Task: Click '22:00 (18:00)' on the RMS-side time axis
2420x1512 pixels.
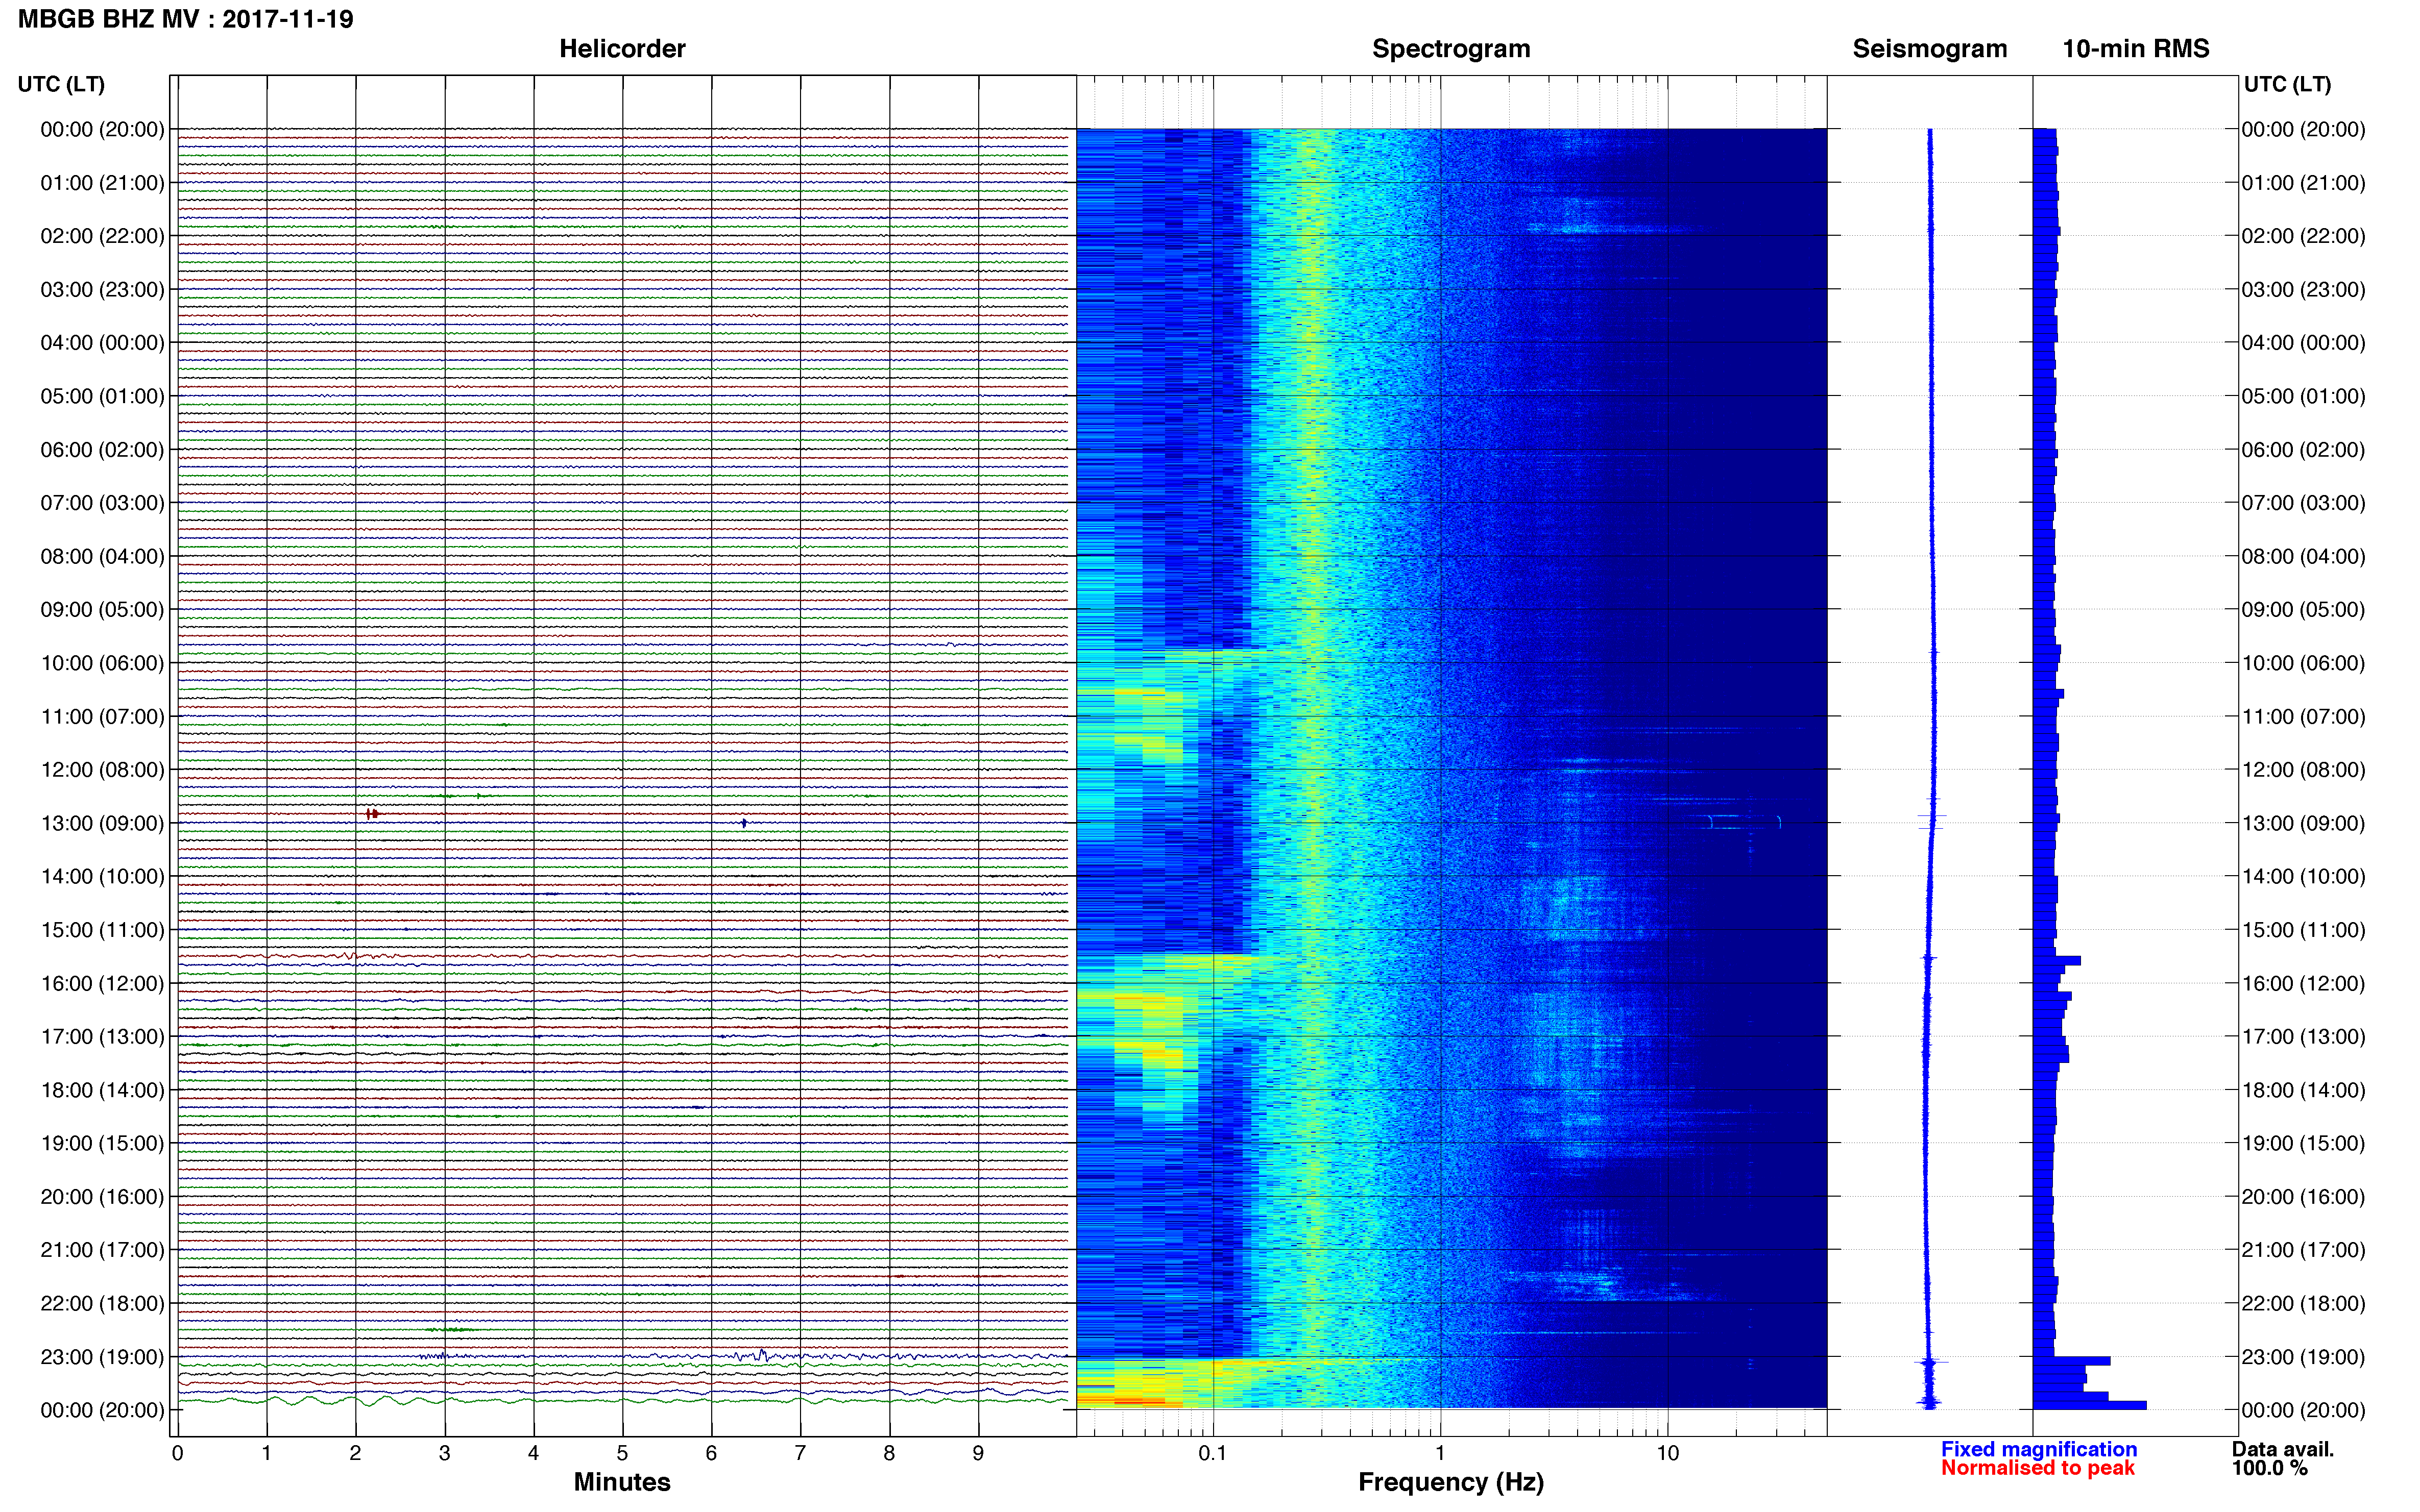Action: coord(2303,1304)
